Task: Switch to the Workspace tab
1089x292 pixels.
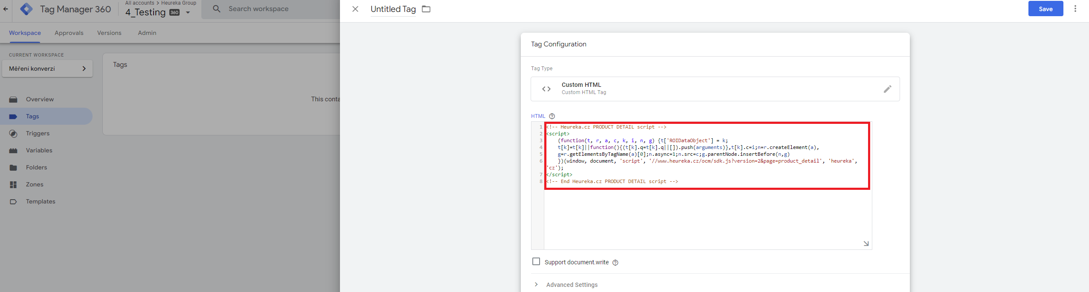Action: pyautogui.click(x=25, y=33)
